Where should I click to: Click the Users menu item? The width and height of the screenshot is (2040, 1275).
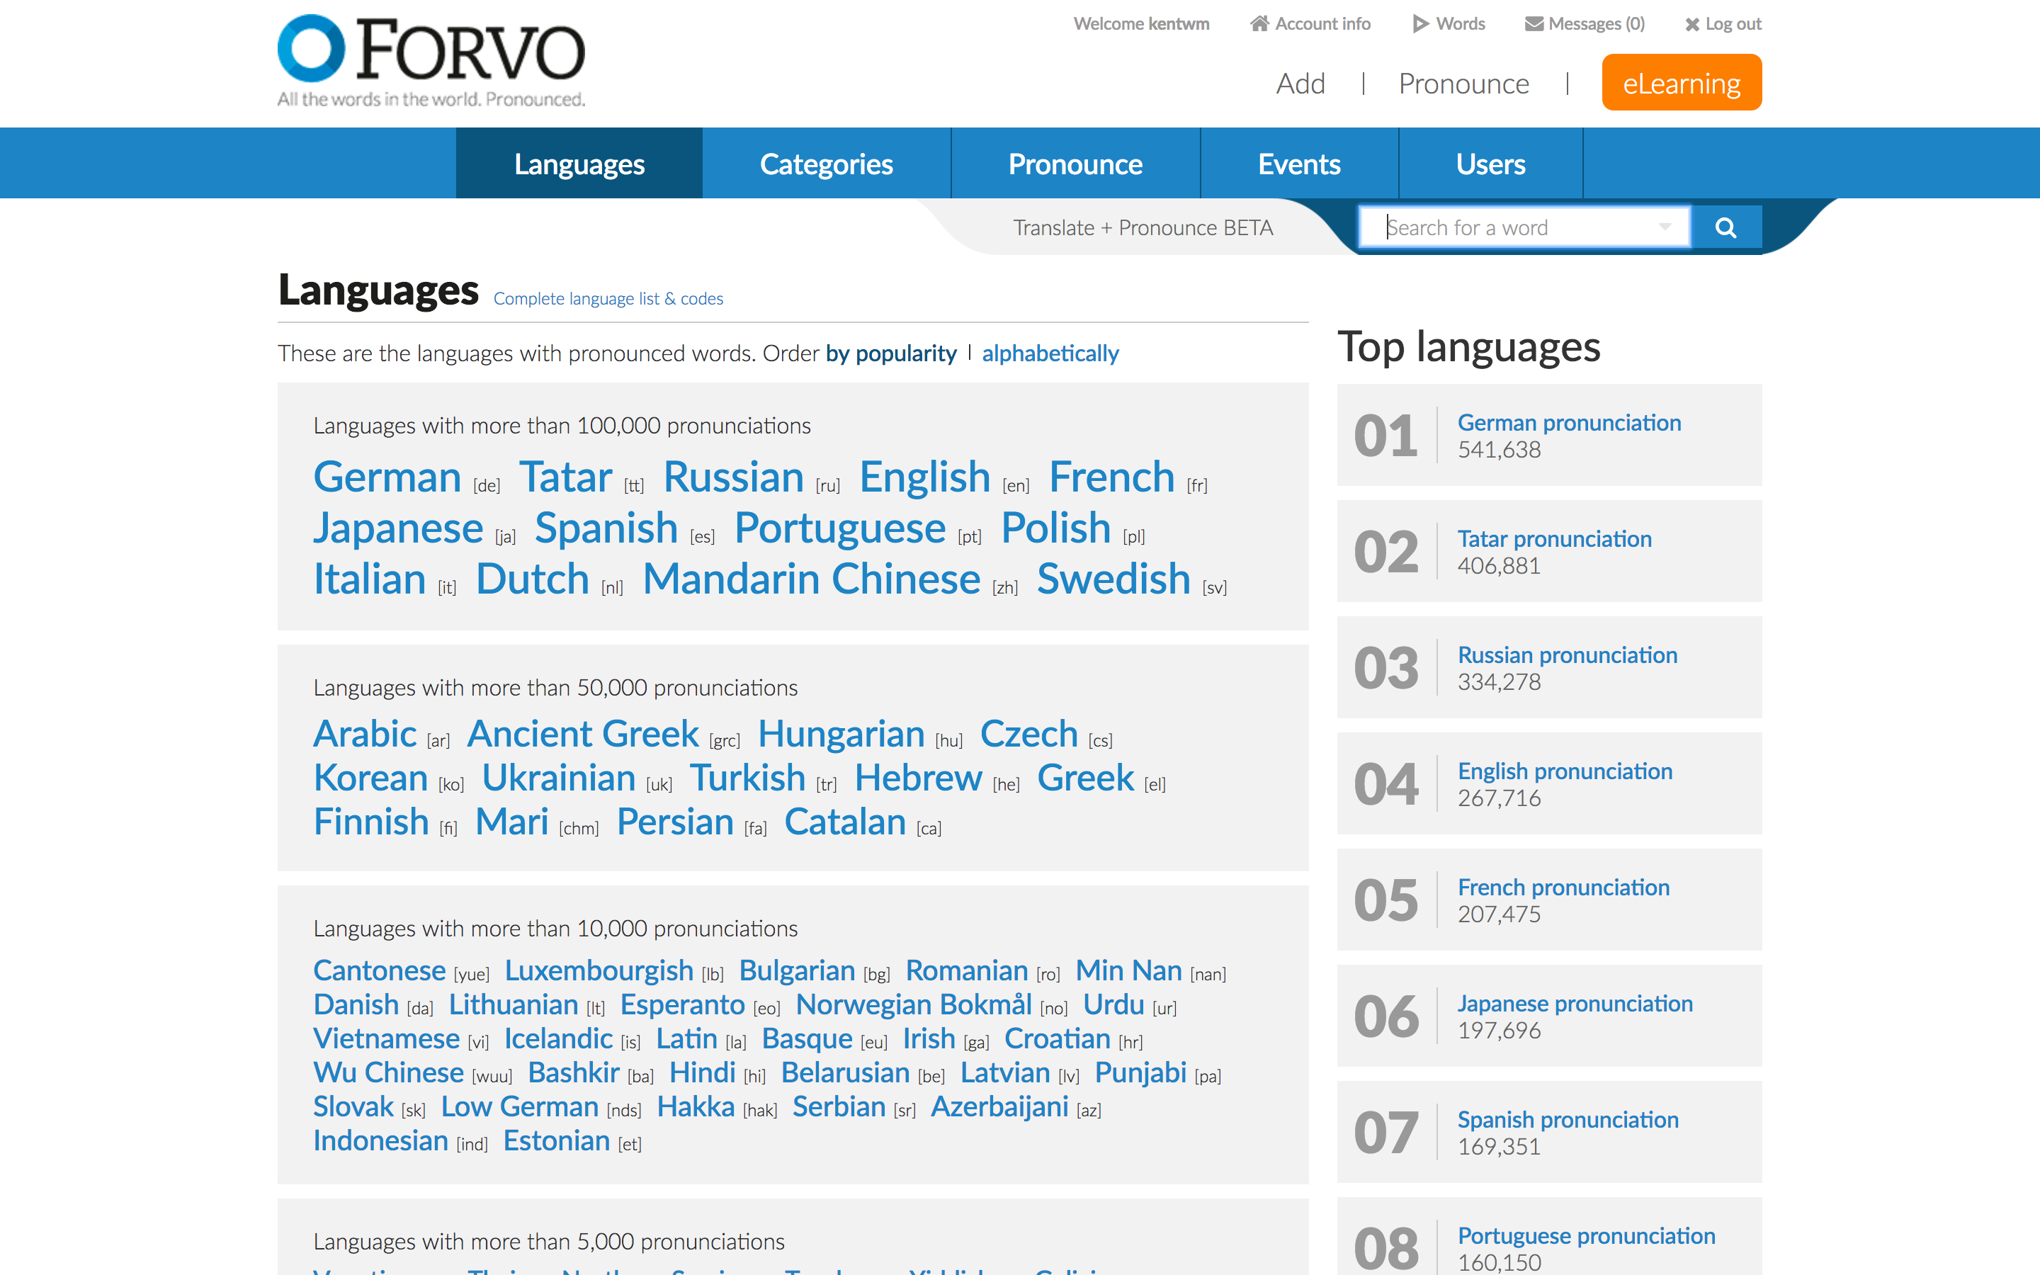click(x=1489, y=163)
